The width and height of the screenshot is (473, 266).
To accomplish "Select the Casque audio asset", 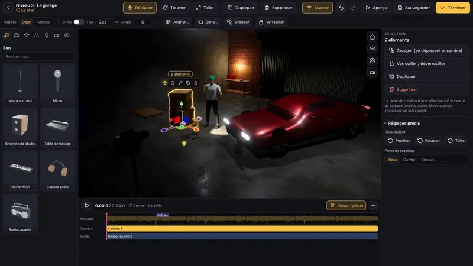I will point(57,170).
